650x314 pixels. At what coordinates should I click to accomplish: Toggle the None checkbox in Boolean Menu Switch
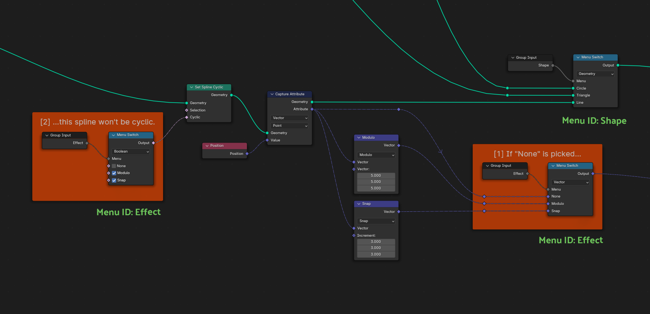pyautogui.click(x=114, y=166)
